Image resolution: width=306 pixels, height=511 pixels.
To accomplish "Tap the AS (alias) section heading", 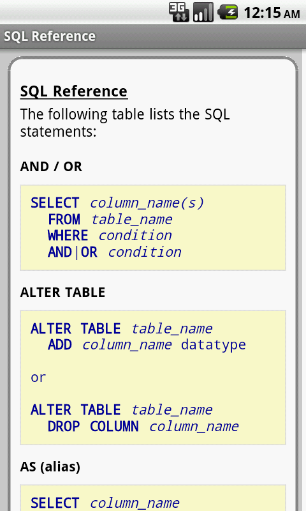I will (50, 467).
